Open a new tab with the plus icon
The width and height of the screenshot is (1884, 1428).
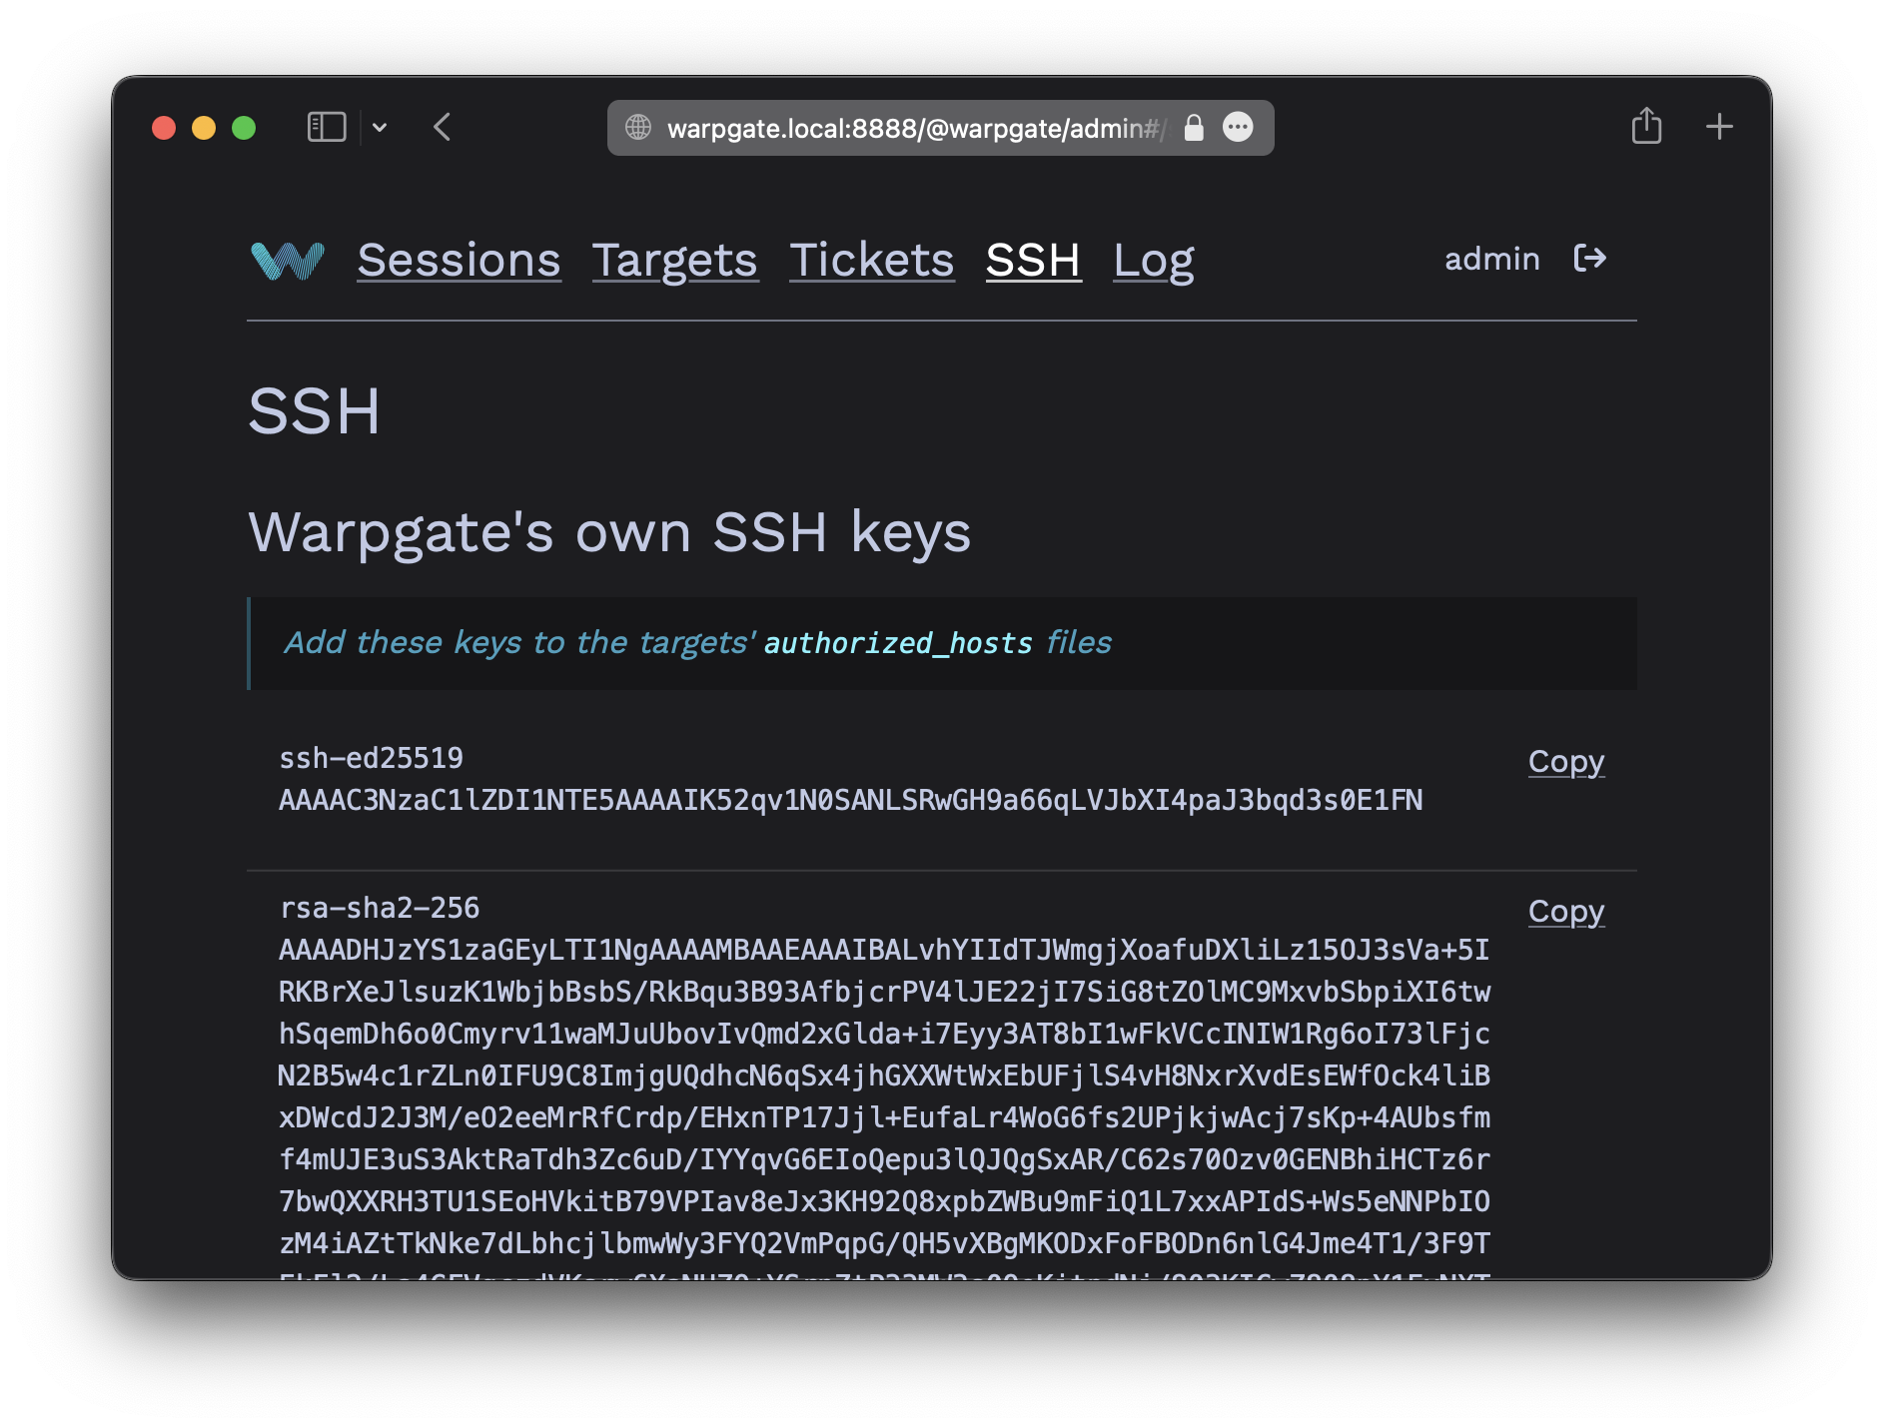[1719, 127]
